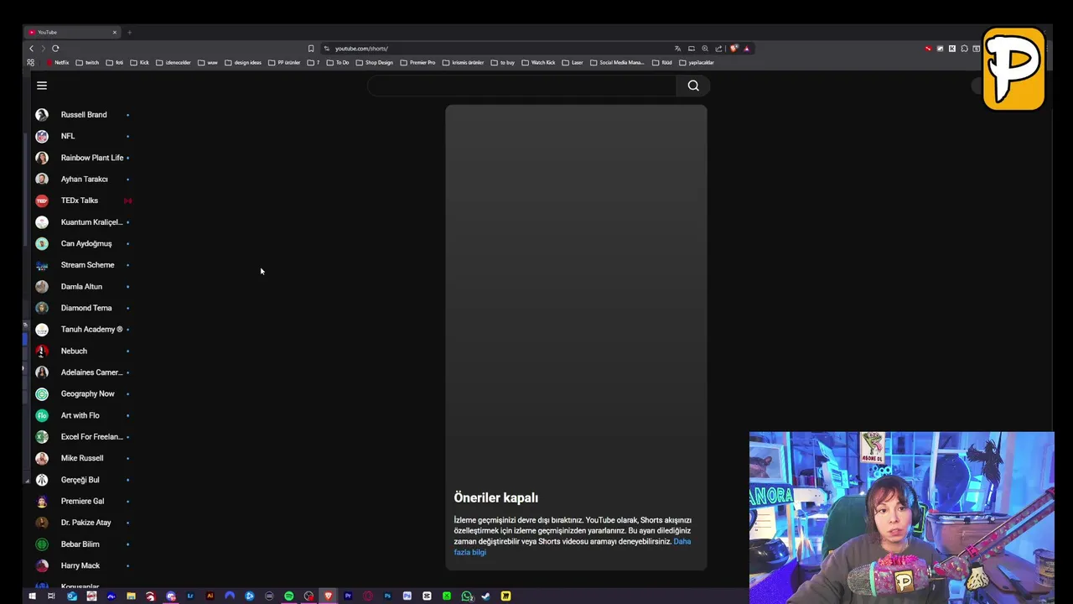The height and width of the screenshot is (604, 1073).
Task: Open Excel For Freelan... channel
Action: 82,436
